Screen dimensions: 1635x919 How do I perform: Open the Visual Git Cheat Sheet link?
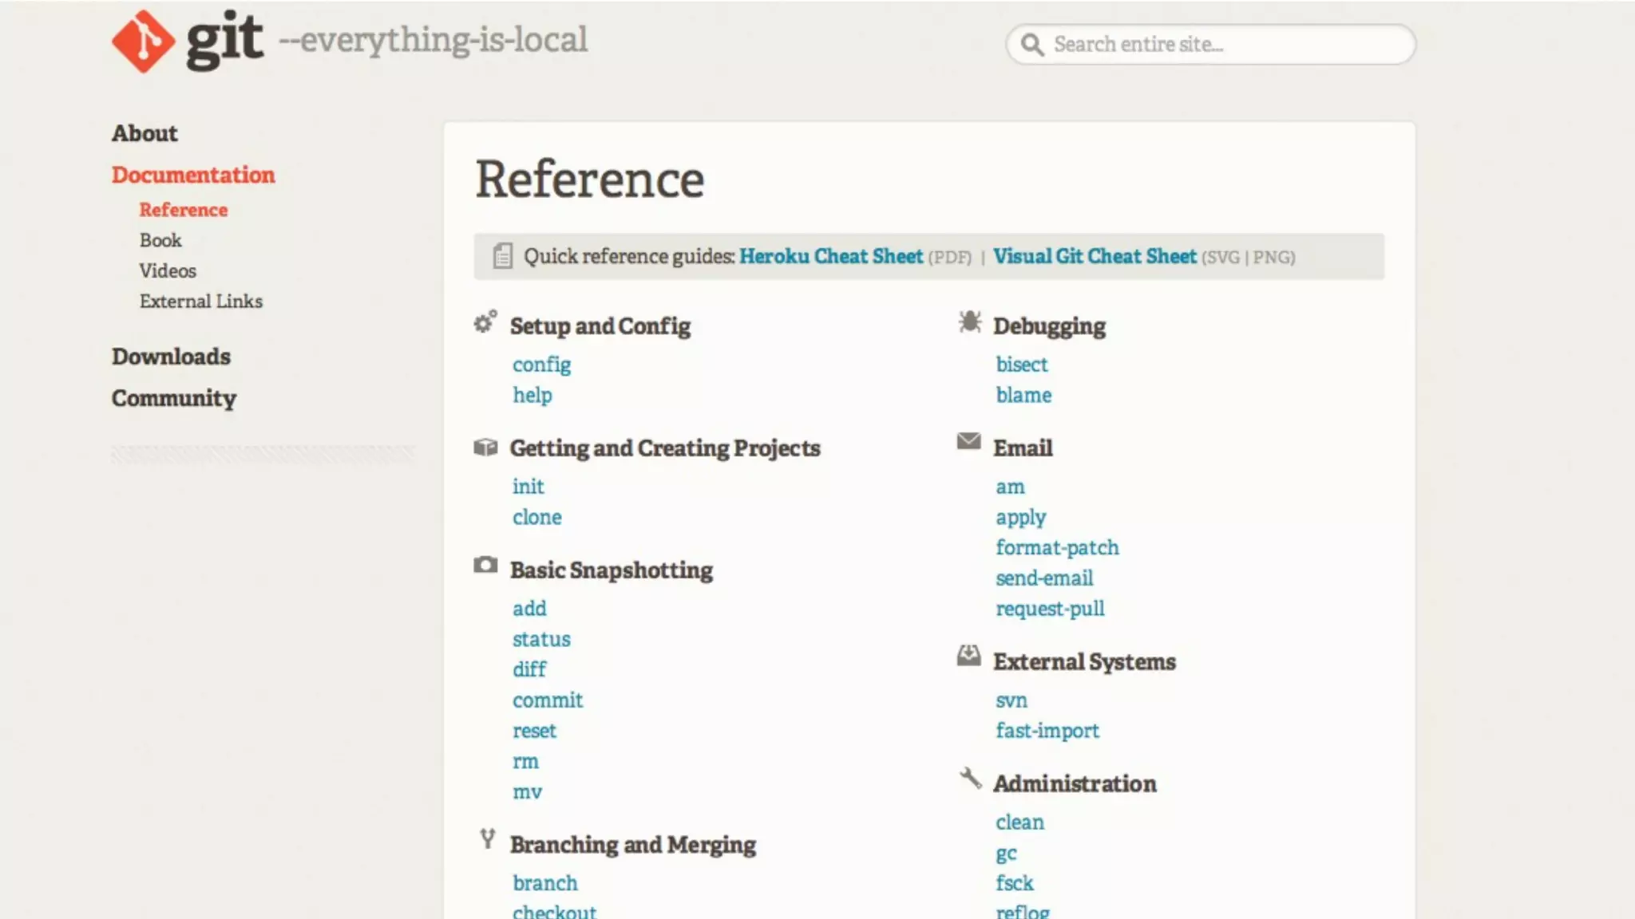point(1095,256)
